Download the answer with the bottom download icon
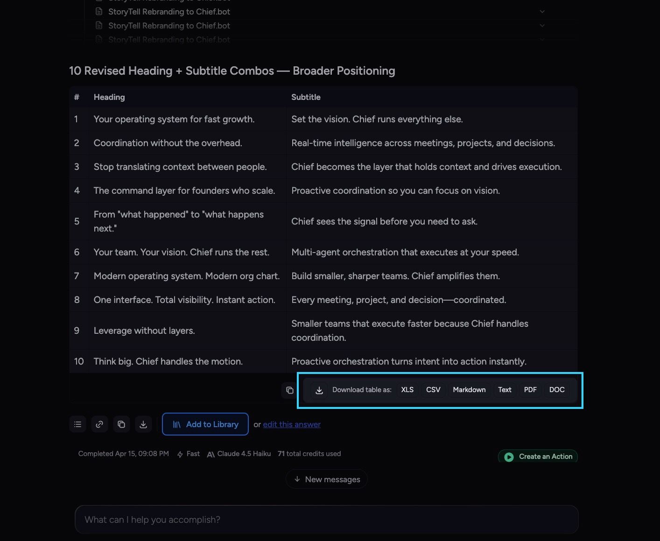Screen dimensions: 660x541 coord(143,424)
